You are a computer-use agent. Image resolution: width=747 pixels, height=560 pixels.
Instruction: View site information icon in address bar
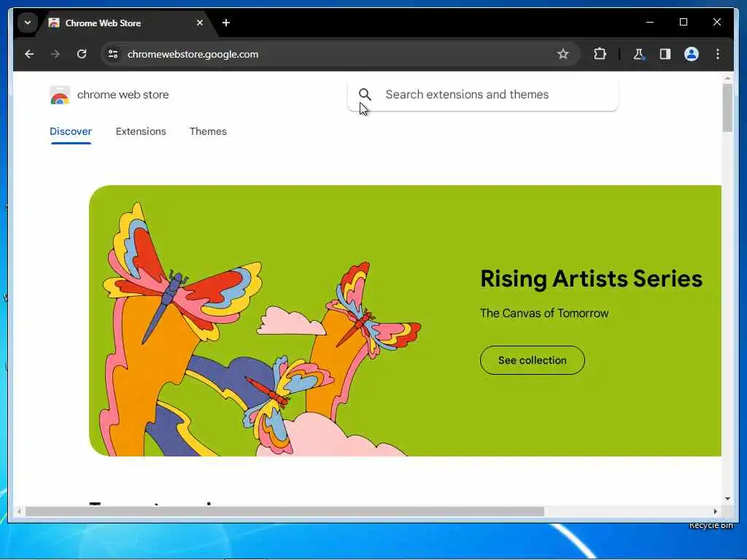tap(113, 54)
